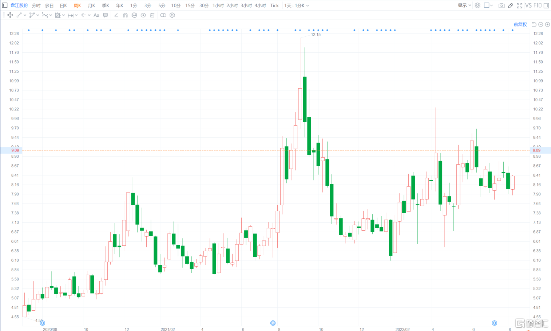Toggle drawings visibility eye icon
Screen dimensions: 551x331
click(143, 15)
